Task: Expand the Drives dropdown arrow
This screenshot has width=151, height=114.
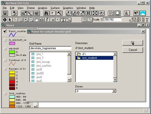Action: coord(114,91)
